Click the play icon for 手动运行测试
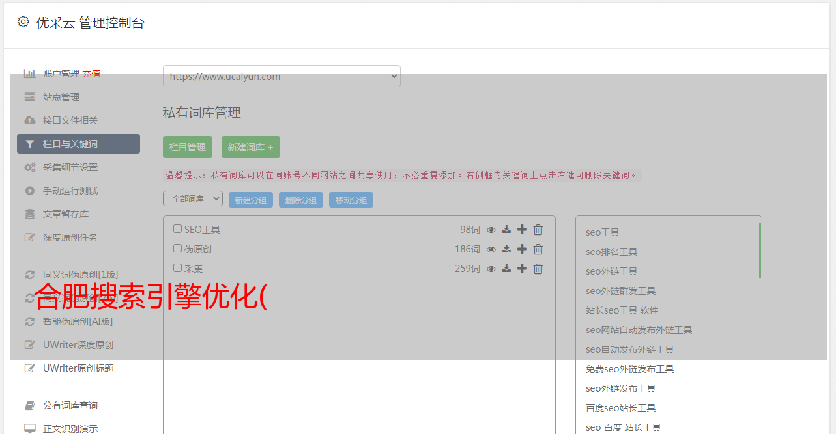 (30, 191)
